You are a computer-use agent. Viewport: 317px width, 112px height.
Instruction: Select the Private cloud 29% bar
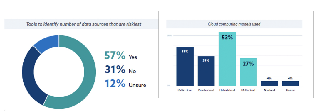(206, 71)
